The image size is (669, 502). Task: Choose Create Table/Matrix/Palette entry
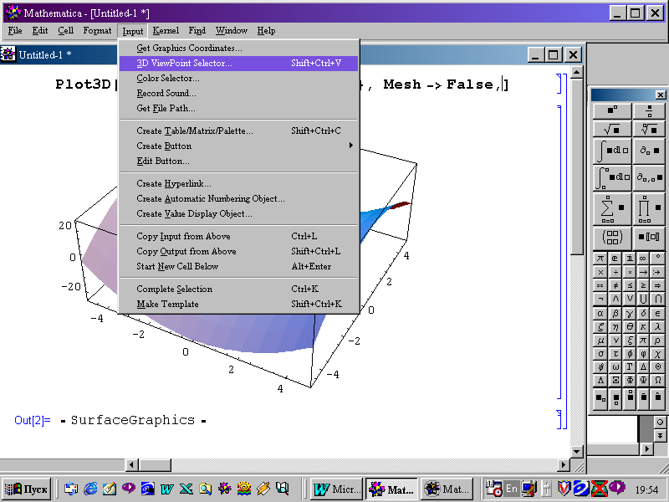tap(238, 131)
